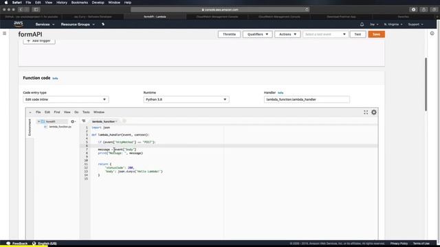Open the Services dropdown
This screenshot has height=247, width=440.
tap(45, 25)
